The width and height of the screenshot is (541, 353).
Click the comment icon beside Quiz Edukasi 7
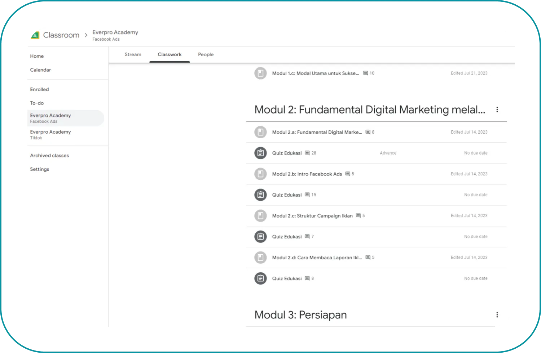click(x=307, y=237)
